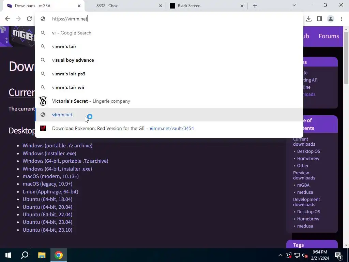This screenshot has height=262, width=349.
Task: Click the page vertical scrollbar thumb
Action: click(346, 58)
